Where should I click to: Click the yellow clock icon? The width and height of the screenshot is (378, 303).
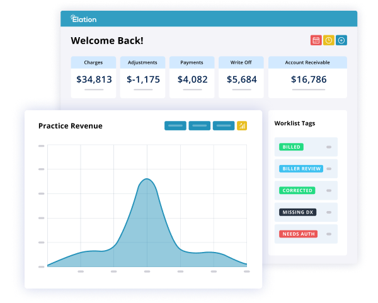(329, 40)
